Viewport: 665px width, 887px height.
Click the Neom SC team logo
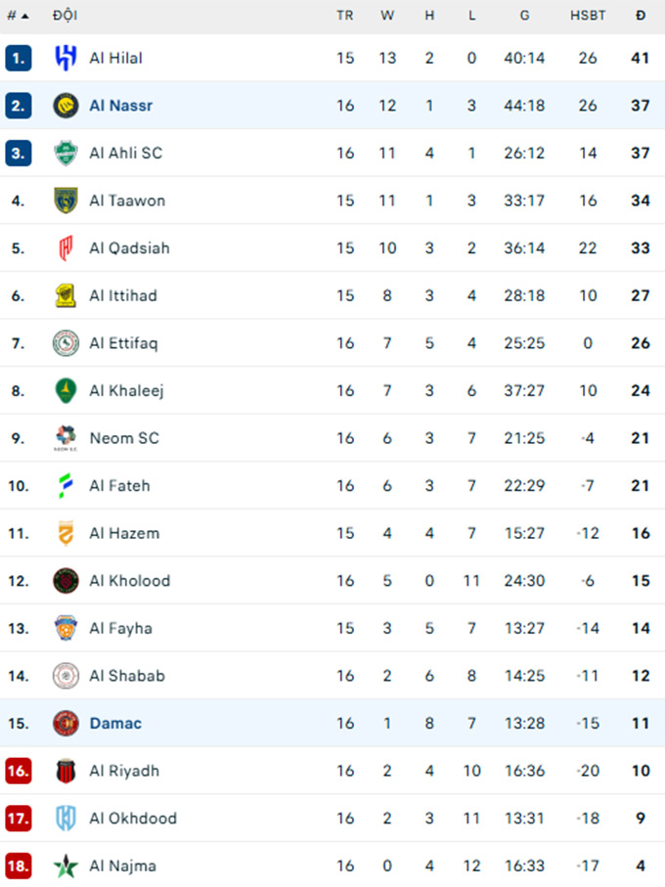pos(66,438)
